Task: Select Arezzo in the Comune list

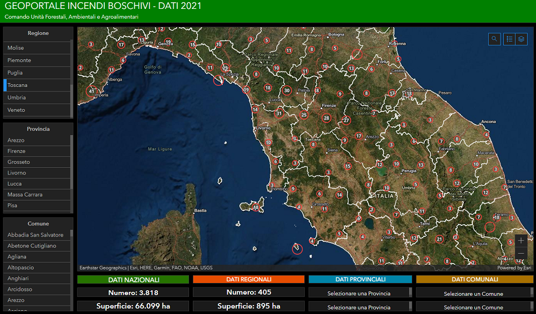Action: tap(37, 300)
